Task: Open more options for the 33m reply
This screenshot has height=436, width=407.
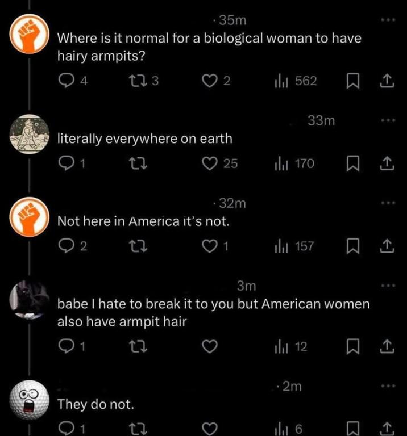Action: point(388,120)
